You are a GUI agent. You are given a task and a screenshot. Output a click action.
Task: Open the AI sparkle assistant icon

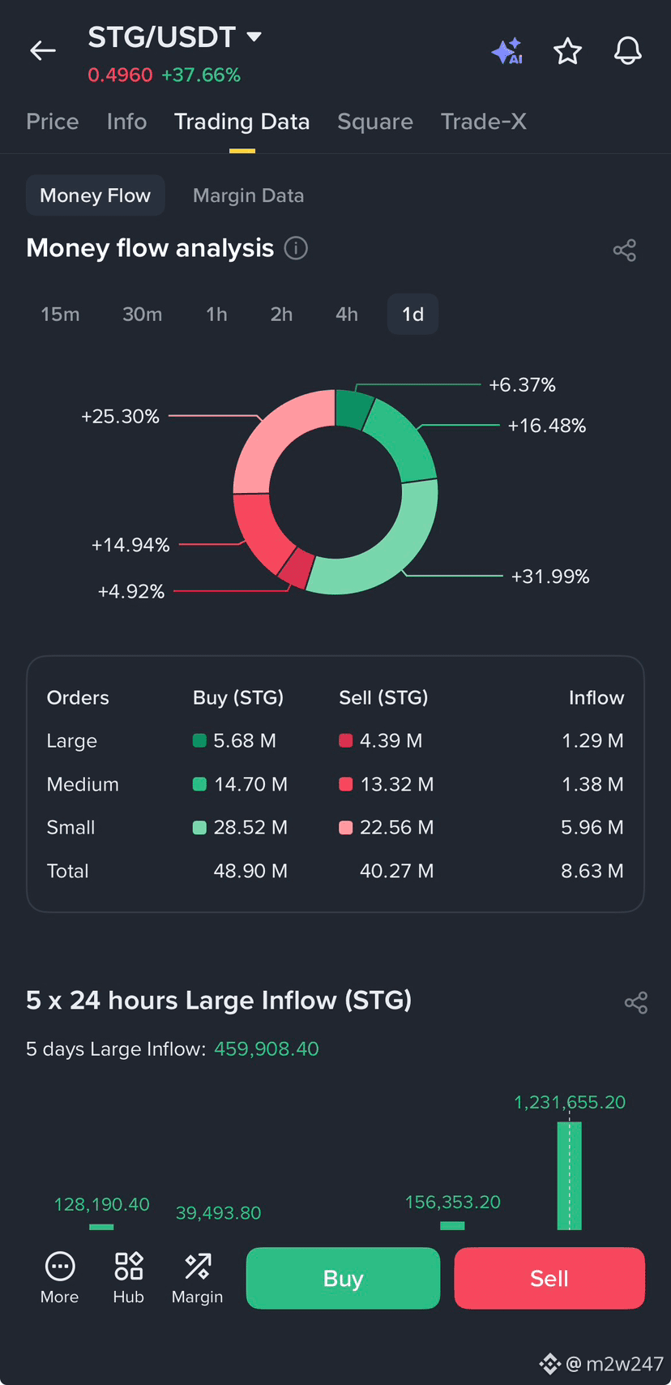507,51
